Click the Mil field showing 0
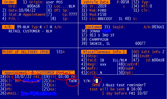Image resolution: width=167 pixels, height=99 pixels. (151, 6)
